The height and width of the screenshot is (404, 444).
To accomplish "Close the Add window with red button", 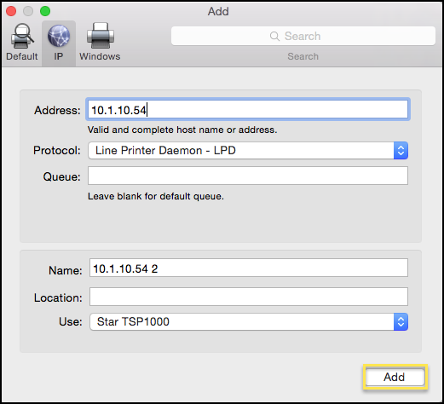I will [11, 11].
